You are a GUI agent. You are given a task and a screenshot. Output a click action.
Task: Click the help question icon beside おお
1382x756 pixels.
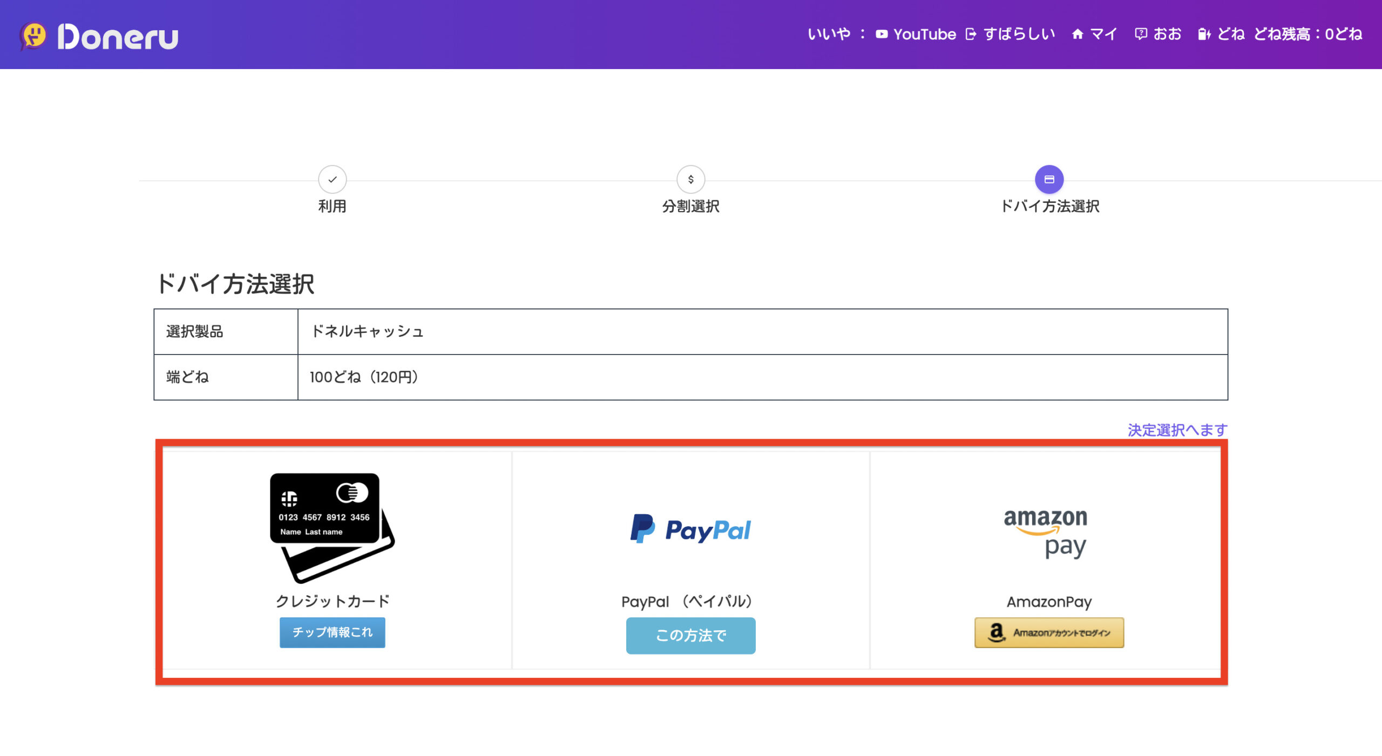(1141, 34)
